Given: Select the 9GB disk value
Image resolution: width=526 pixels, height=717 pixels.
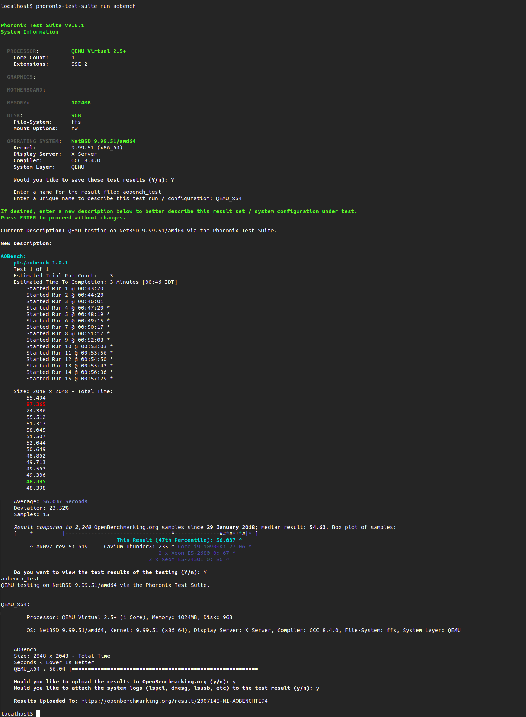Looking at the screenshot, I should [x=76, y=115].
